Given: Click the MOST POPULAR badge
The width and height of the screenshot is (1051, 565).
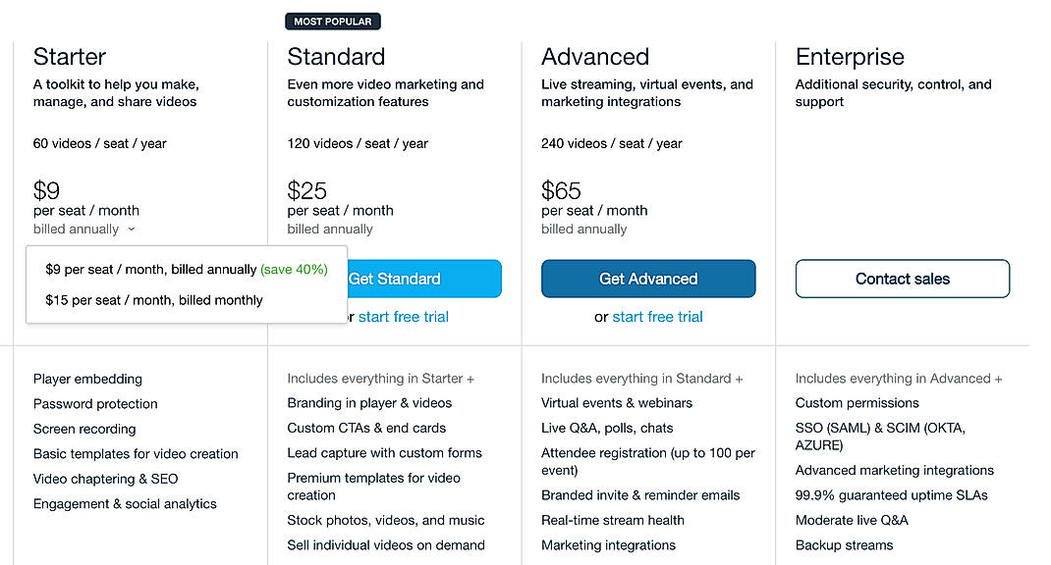Looking at the screenshot, I should pos(332,20).
